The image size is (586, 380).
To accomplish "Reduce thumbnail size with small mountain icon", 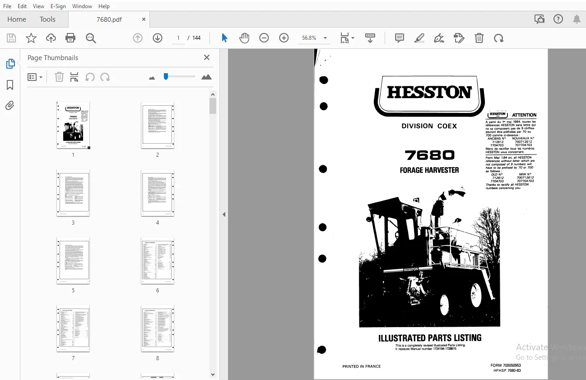I will [152, 78].
